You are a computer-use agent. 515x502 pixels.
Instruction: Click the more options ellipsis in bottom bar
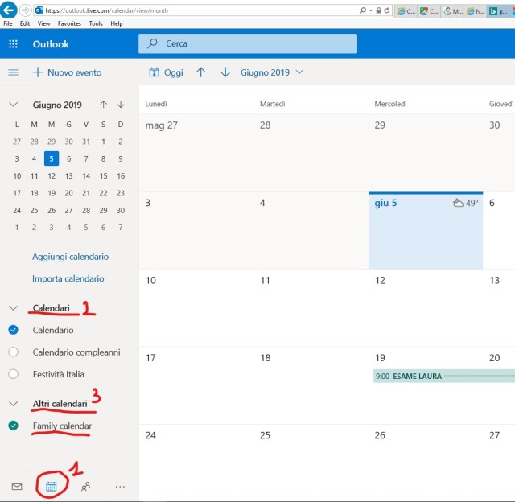click(120, 486)
